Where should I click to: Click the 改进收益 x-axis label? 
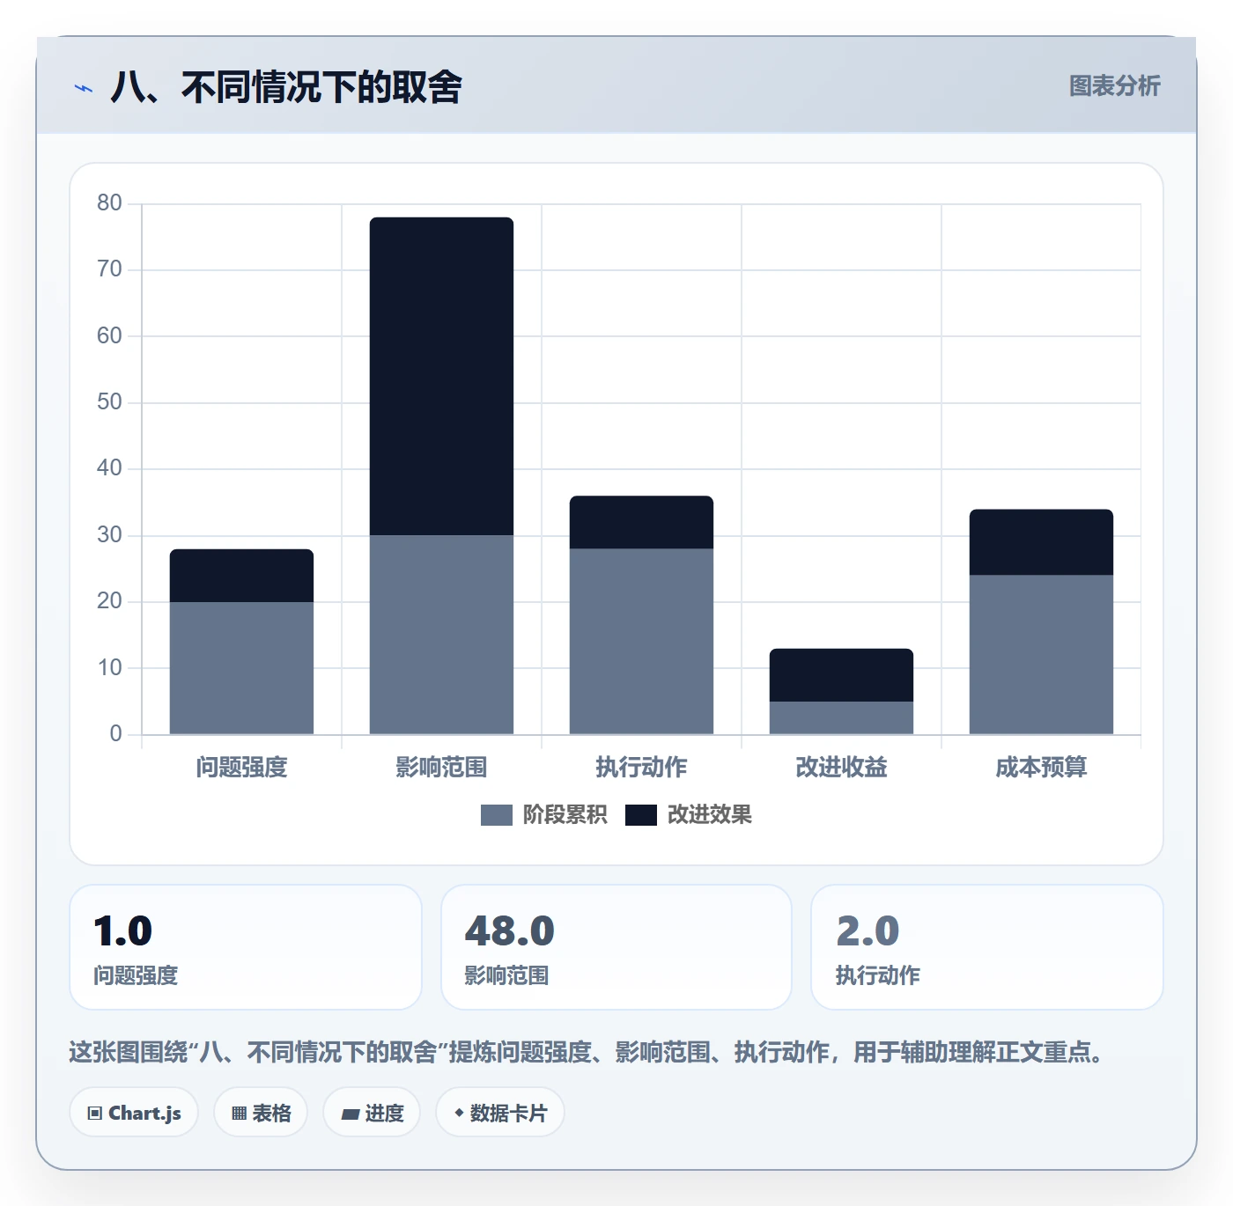pos(841,768)
